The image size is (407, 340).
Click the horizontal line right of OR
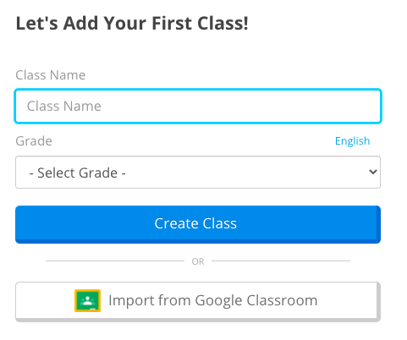[281, 260]
